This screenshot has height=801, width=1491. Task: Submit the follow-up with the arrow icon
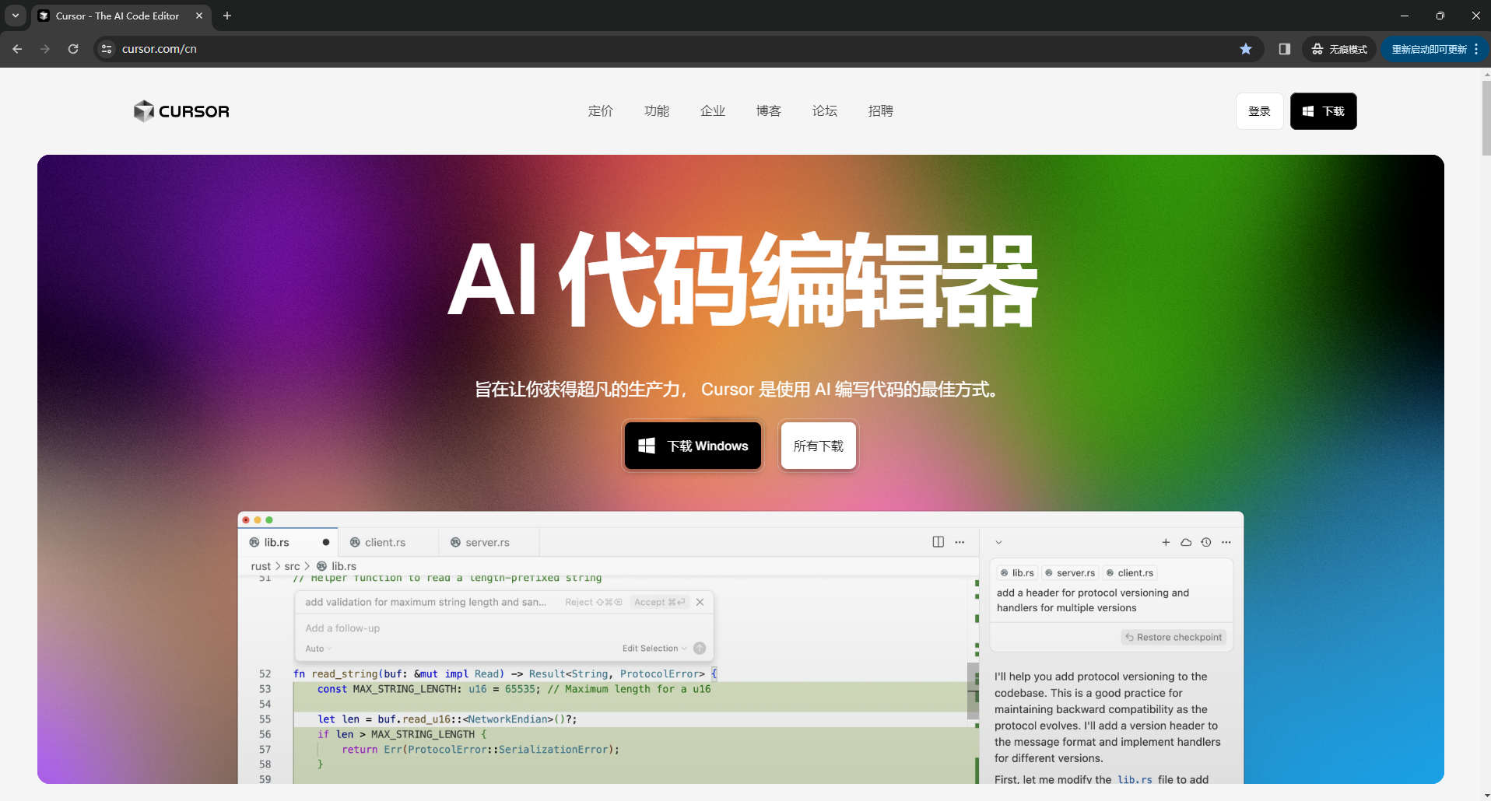pos(699,648)
